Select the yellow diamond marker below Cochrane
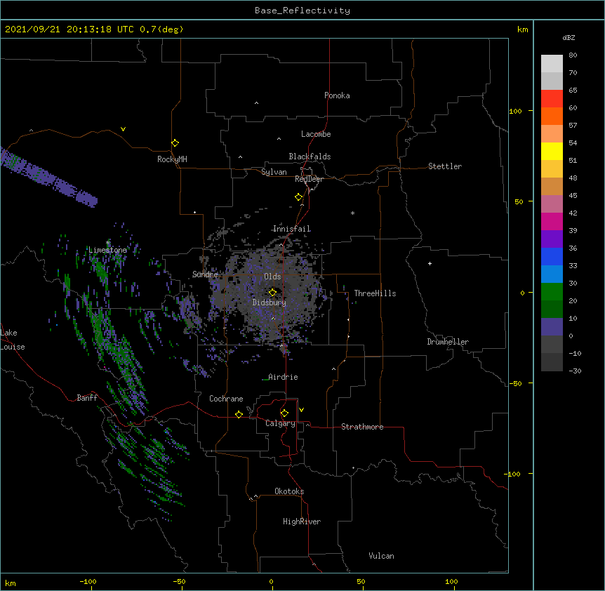Screen dimensions: 605x591 pos(239,414)
